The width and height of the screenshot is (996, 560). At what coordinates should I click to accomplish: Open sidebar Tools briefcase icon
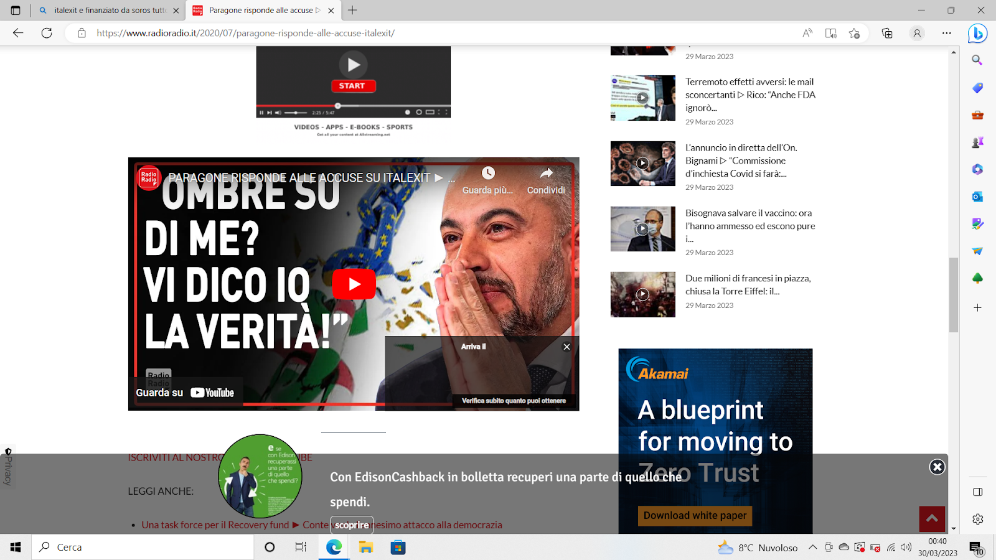[x=977, y=115]
